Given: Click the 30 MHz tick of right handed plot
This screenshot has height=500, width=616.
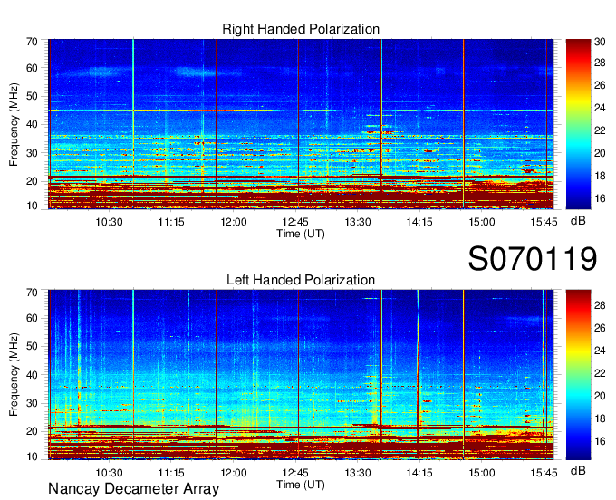Looking at the screenshot, I should click(x=32, y=153).
